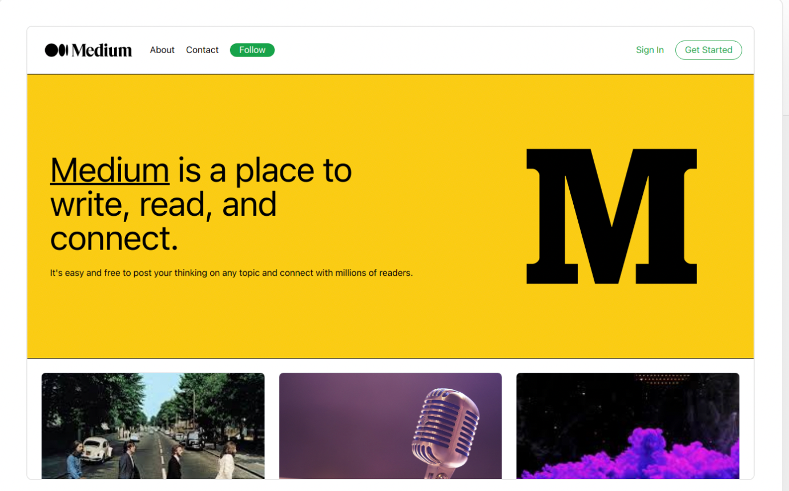Click the large black M graphic
Screen dimensions: 789x491
coord(611,216)
